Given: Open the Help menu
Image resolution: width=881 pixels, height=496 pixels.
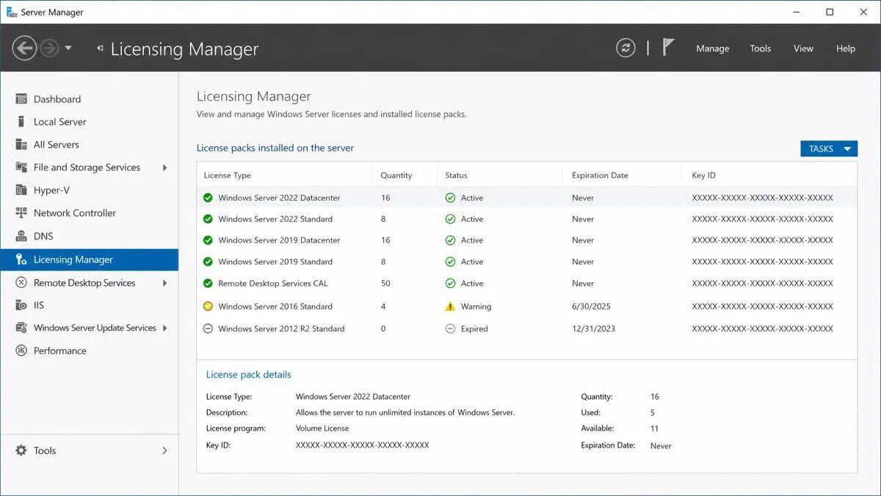Looking at the screenshot, I should (846, 48).
